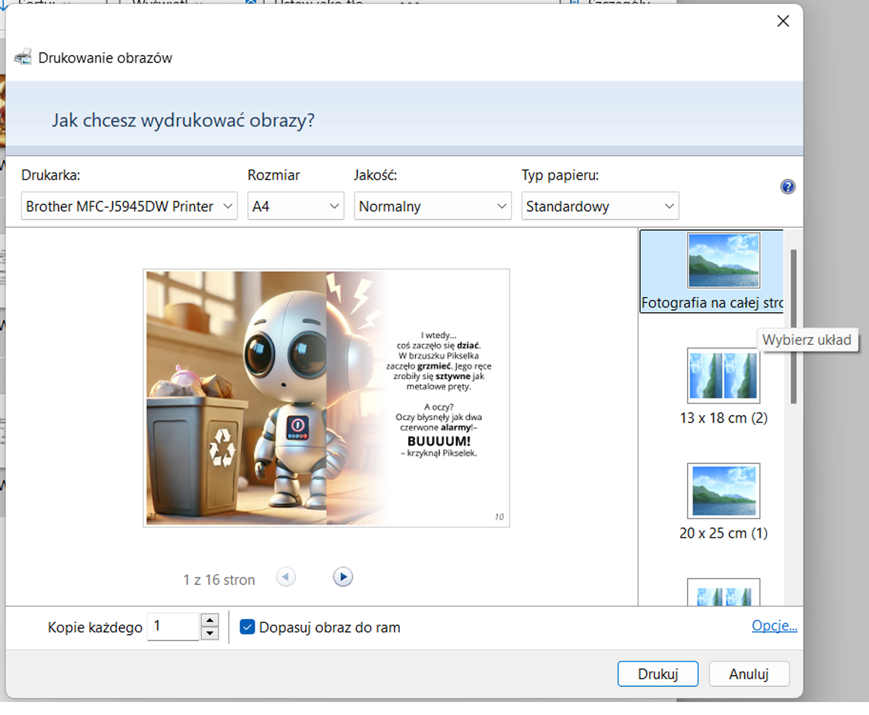Expand the Jakość Normalny quality dropdown
This screenshot has width=869, height=715.
(x=432, y=206)
